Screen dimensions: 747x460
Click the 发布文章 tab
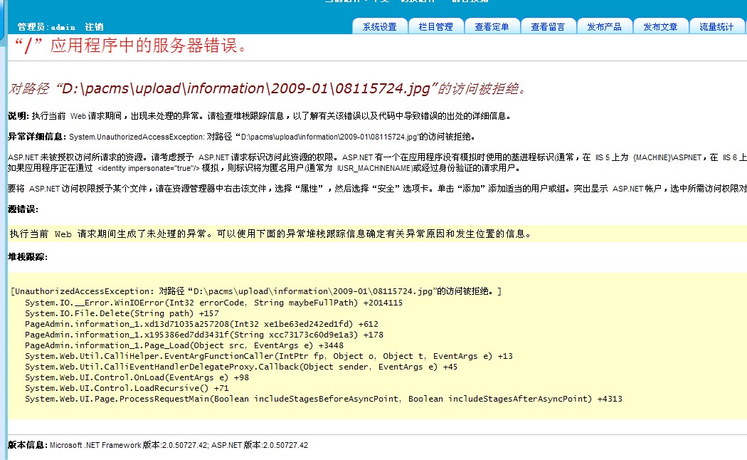[x=660, y=27]
